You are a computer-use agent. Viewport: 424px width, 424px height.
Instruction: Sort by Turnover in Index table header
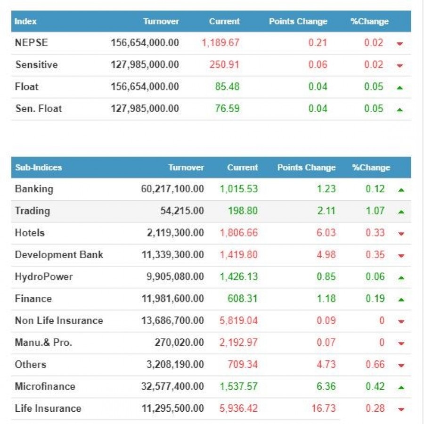(x=161, y=22)
